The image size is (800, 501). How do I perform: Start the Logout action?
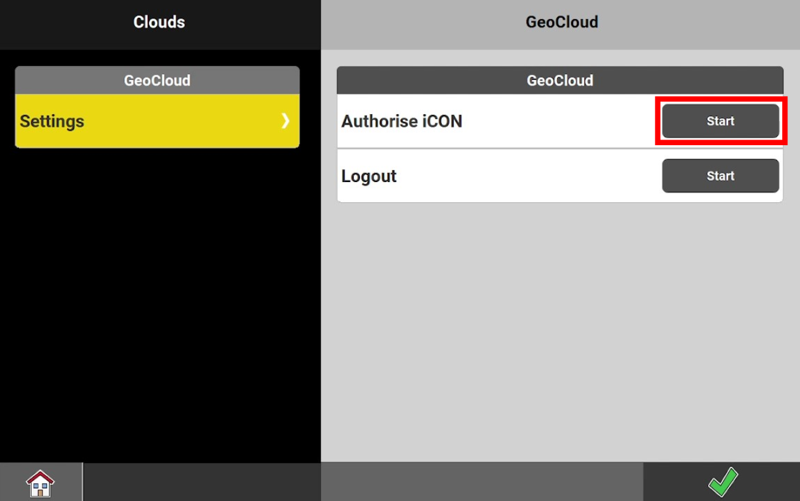721,176
